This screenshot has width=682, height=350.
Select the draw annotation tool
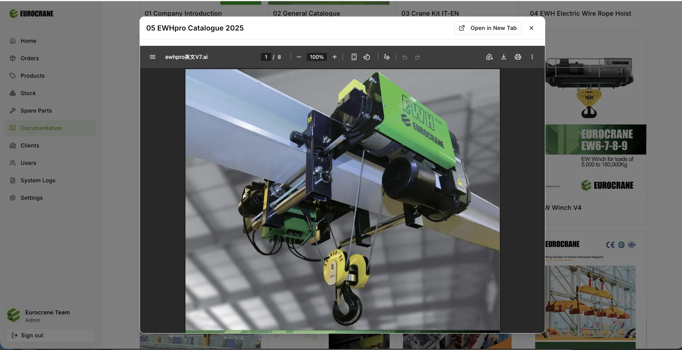(386, 57)
